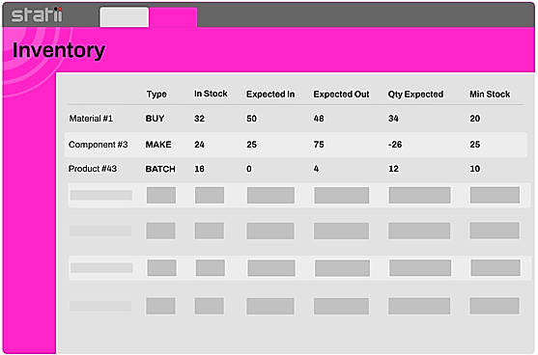
Task: Click Material #1 Min Stock value 20
Action: click(475, 119)
